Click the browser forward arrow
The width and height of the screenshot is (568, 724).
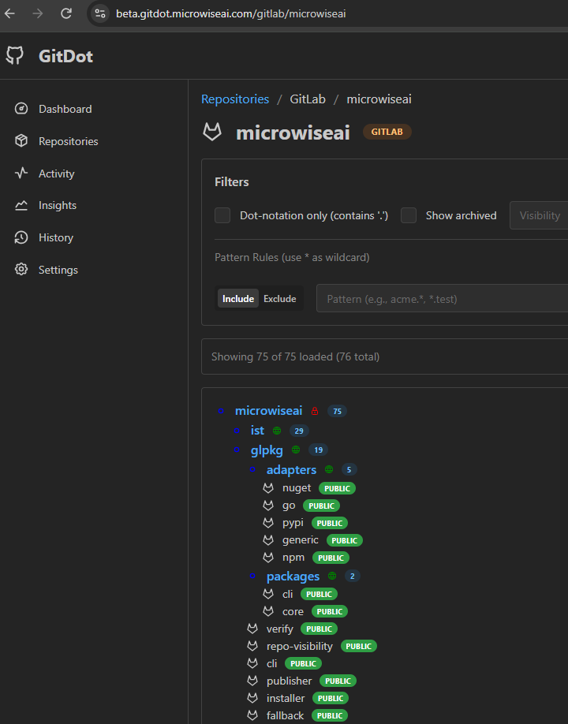coord(38,13)
